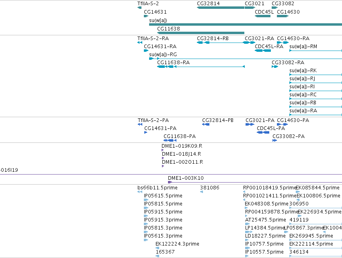This screenshot has width=342, height=258.
Task: Select the IP05815.5prime EST label
Action: [163, 204]
